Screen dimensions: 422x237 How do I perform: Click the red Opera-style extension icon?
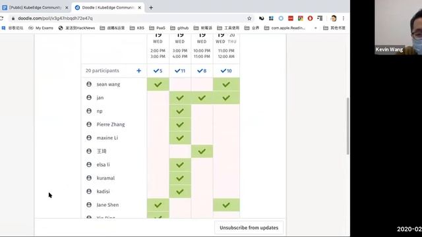[x=310, y=18]
